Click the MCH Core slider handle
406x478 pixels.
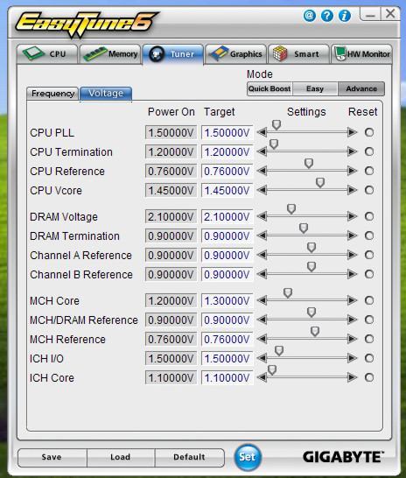click(x=288, y=293)
